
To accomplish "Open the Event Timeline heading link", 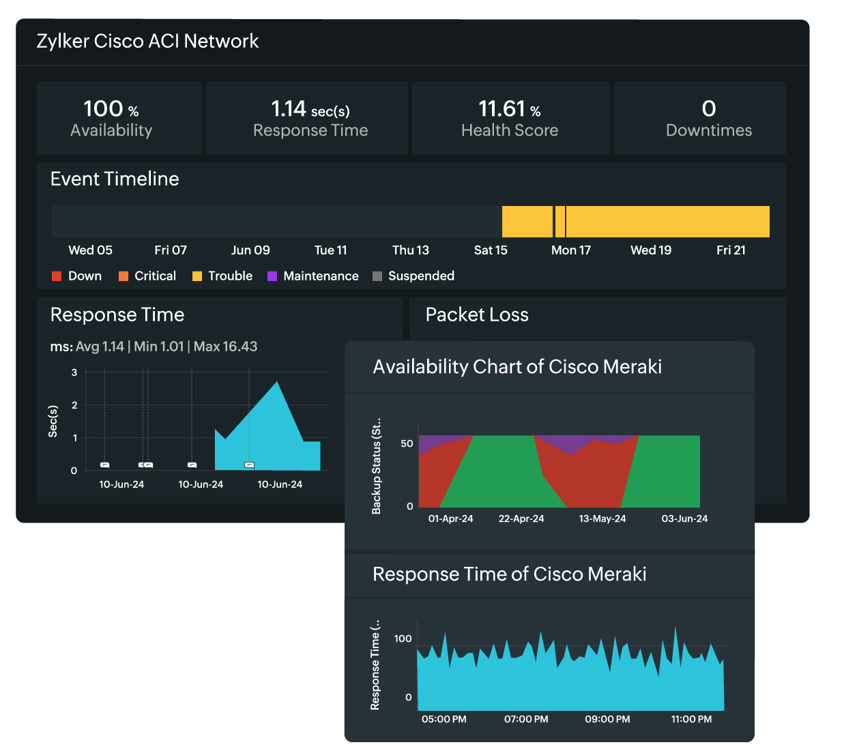I will pos(114,179).
